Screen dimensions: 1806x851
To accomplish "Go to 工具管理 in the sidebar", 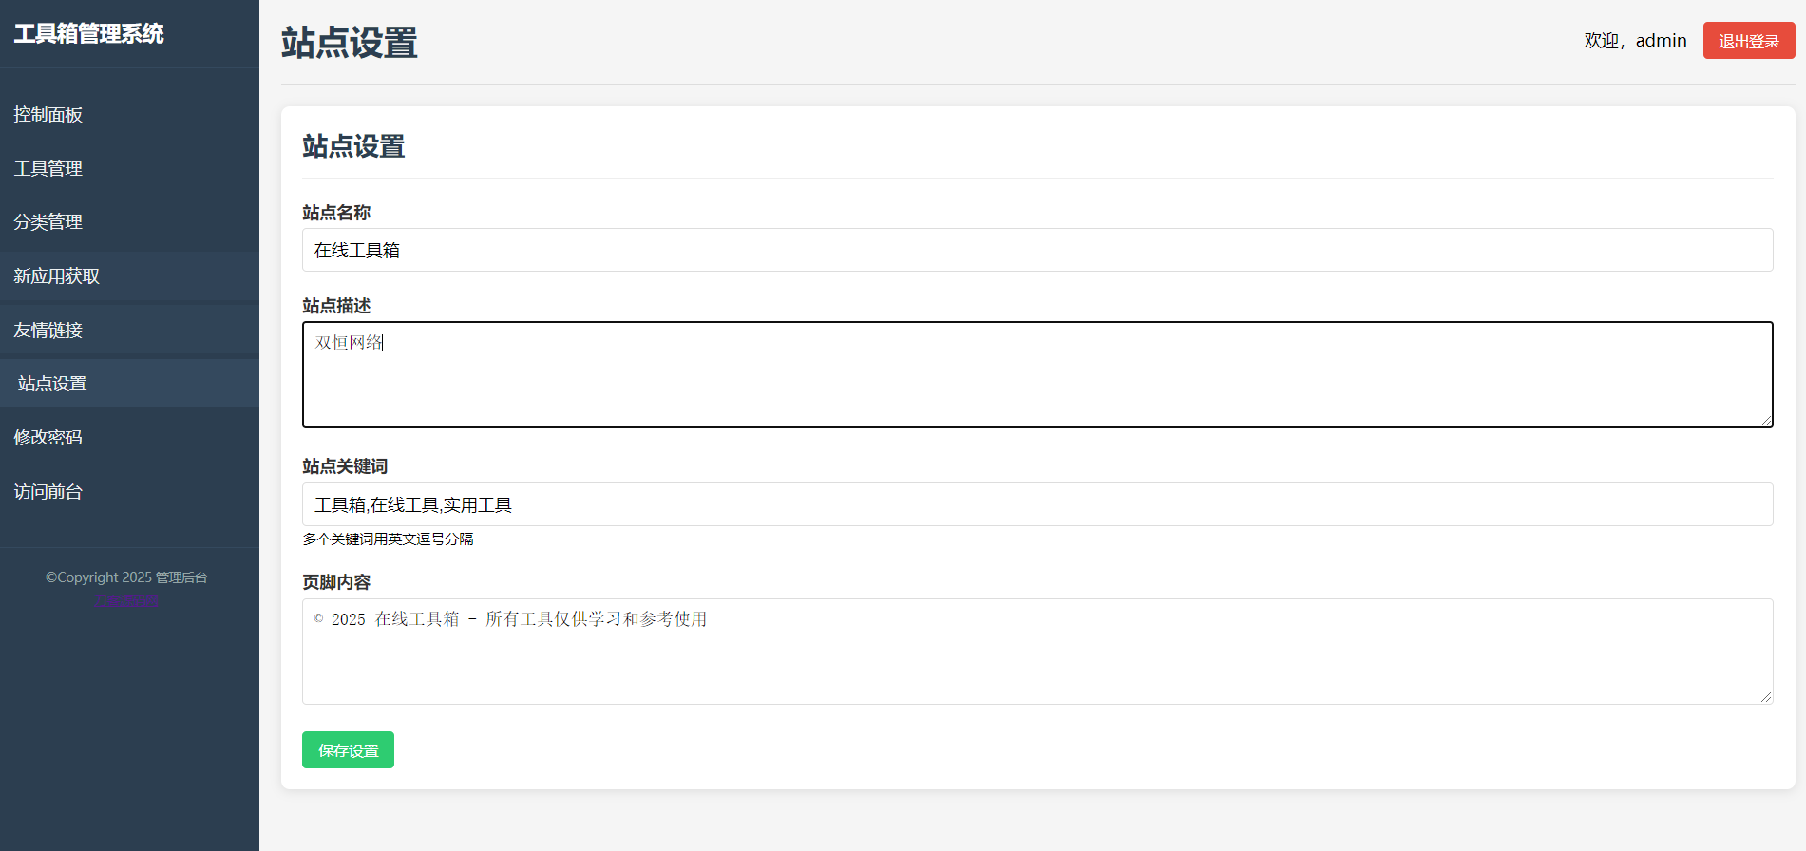I will 48,169.
